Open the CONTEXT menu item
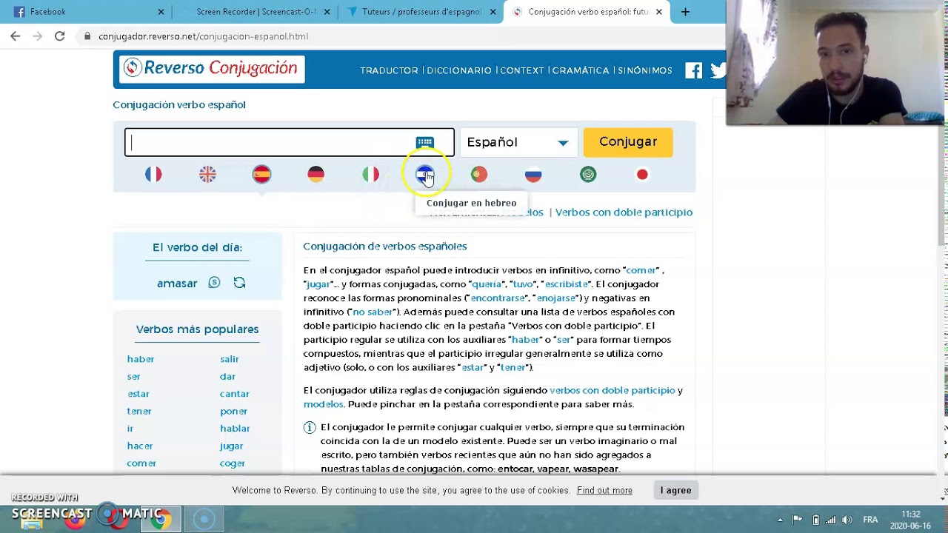Screen dimensions: 948x533 point(521,70)
